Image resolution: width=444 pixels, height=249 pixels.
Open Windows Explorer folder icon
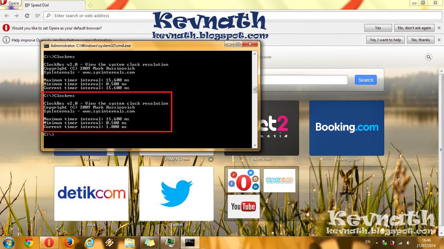click(130, 243)
